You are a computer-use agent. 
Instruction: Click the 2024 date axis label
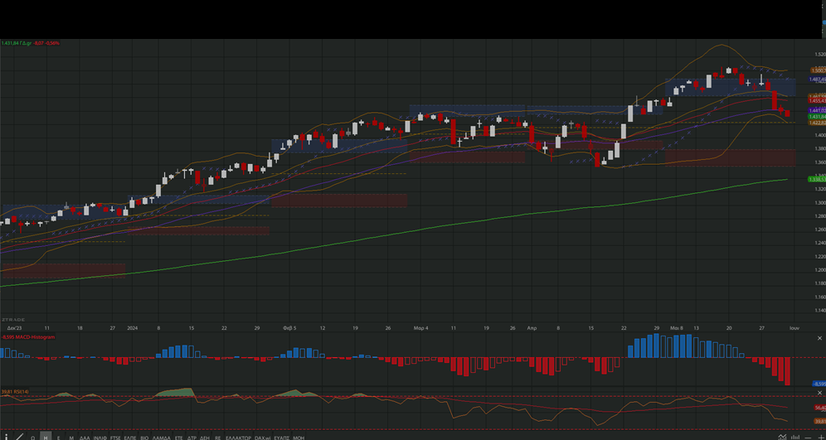point(133,327)
